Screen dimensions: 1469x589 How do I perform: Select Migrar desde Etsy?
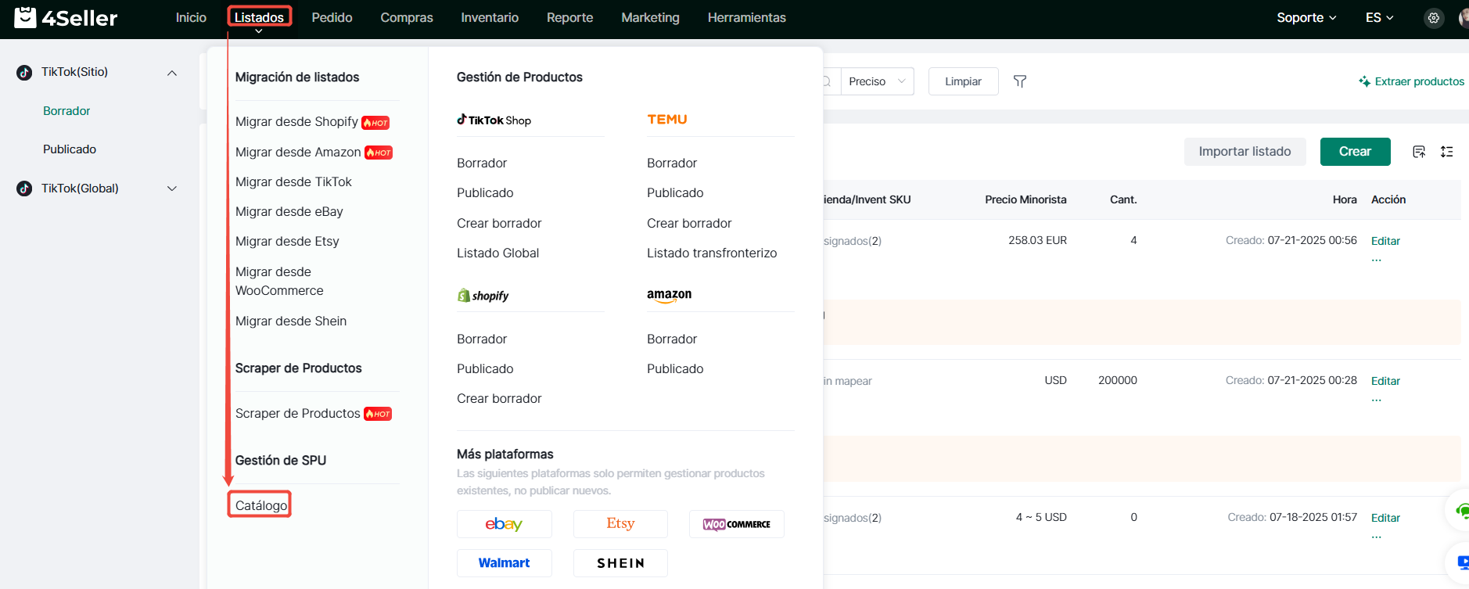click(x=287, y=241)
